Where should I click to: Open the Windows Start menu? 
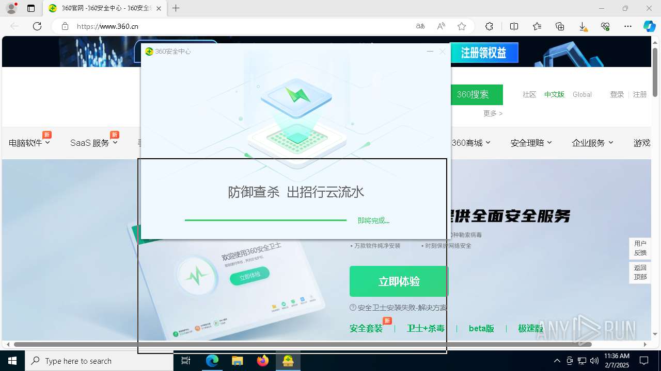[12, 361]
